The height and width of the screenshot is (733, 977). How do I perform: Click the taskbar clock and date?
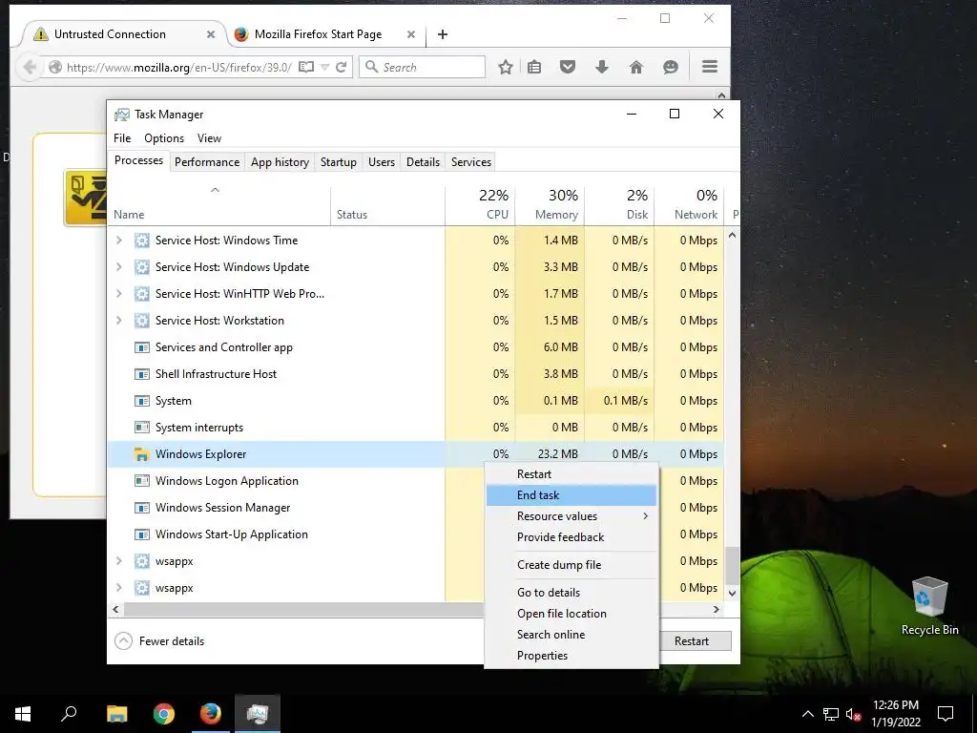[x=895, y=713]
